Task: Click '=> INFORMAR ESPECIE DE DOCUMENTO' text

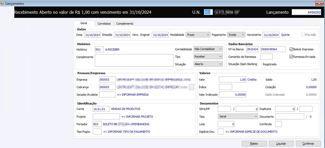Action: click(251, 132)
